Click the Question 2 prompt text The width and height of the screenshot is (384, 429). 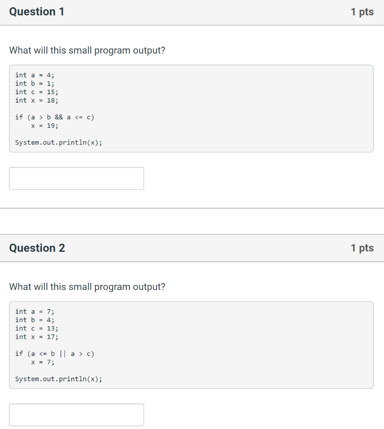[87, 287]
